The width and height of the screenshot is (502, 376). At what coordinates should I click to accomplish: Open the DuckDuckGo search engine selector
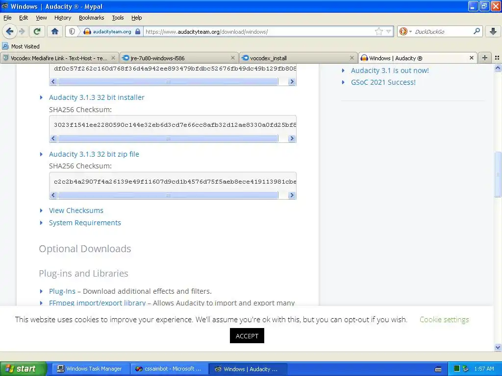point(405,31)
